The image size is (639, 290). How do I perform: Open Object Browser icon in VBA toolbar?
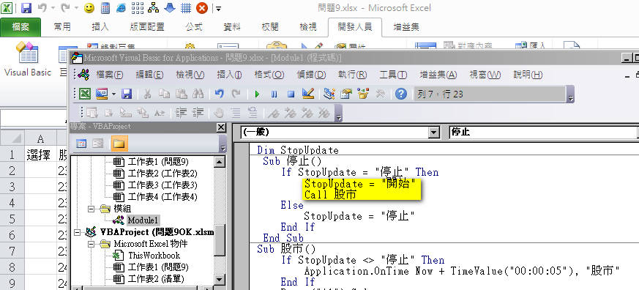363,94
